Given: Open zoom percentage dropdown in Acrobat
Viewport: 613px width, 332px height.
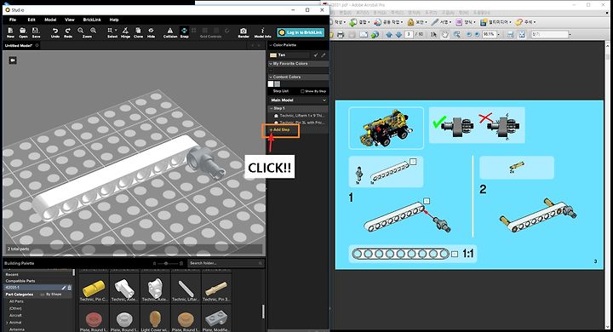Looking at the screenshot, I should pos(498,34).
